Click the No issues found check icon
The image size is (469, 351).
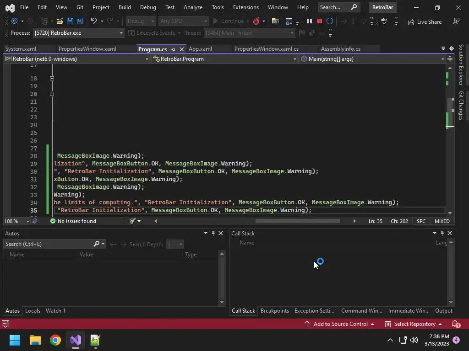53,221
